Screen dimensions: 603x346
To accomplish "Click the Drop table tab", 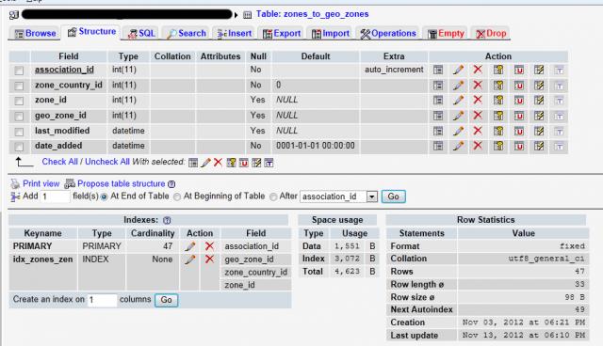I will [x=491, y=33].
